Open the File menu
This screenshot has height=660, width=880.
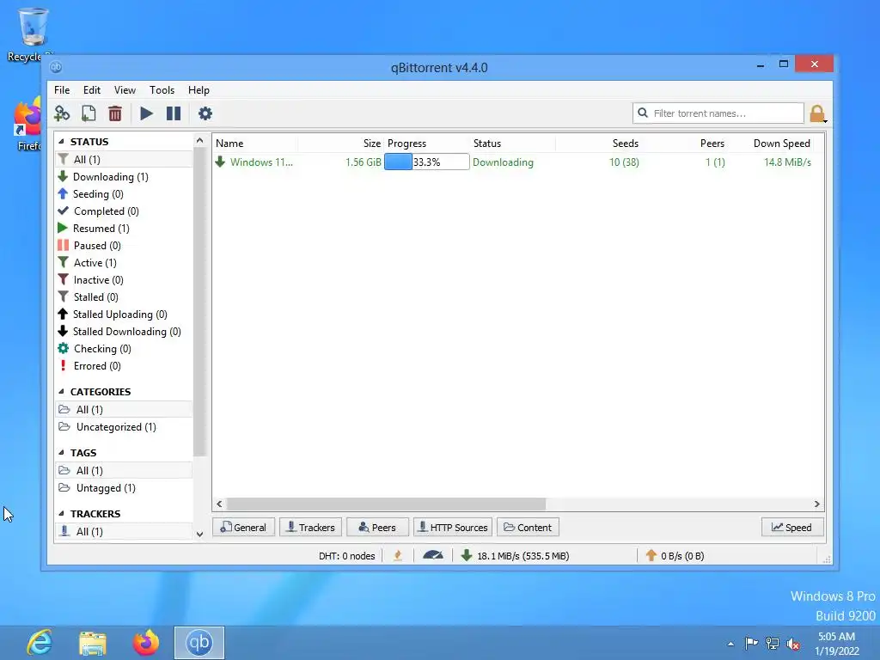tap(62, 89)
